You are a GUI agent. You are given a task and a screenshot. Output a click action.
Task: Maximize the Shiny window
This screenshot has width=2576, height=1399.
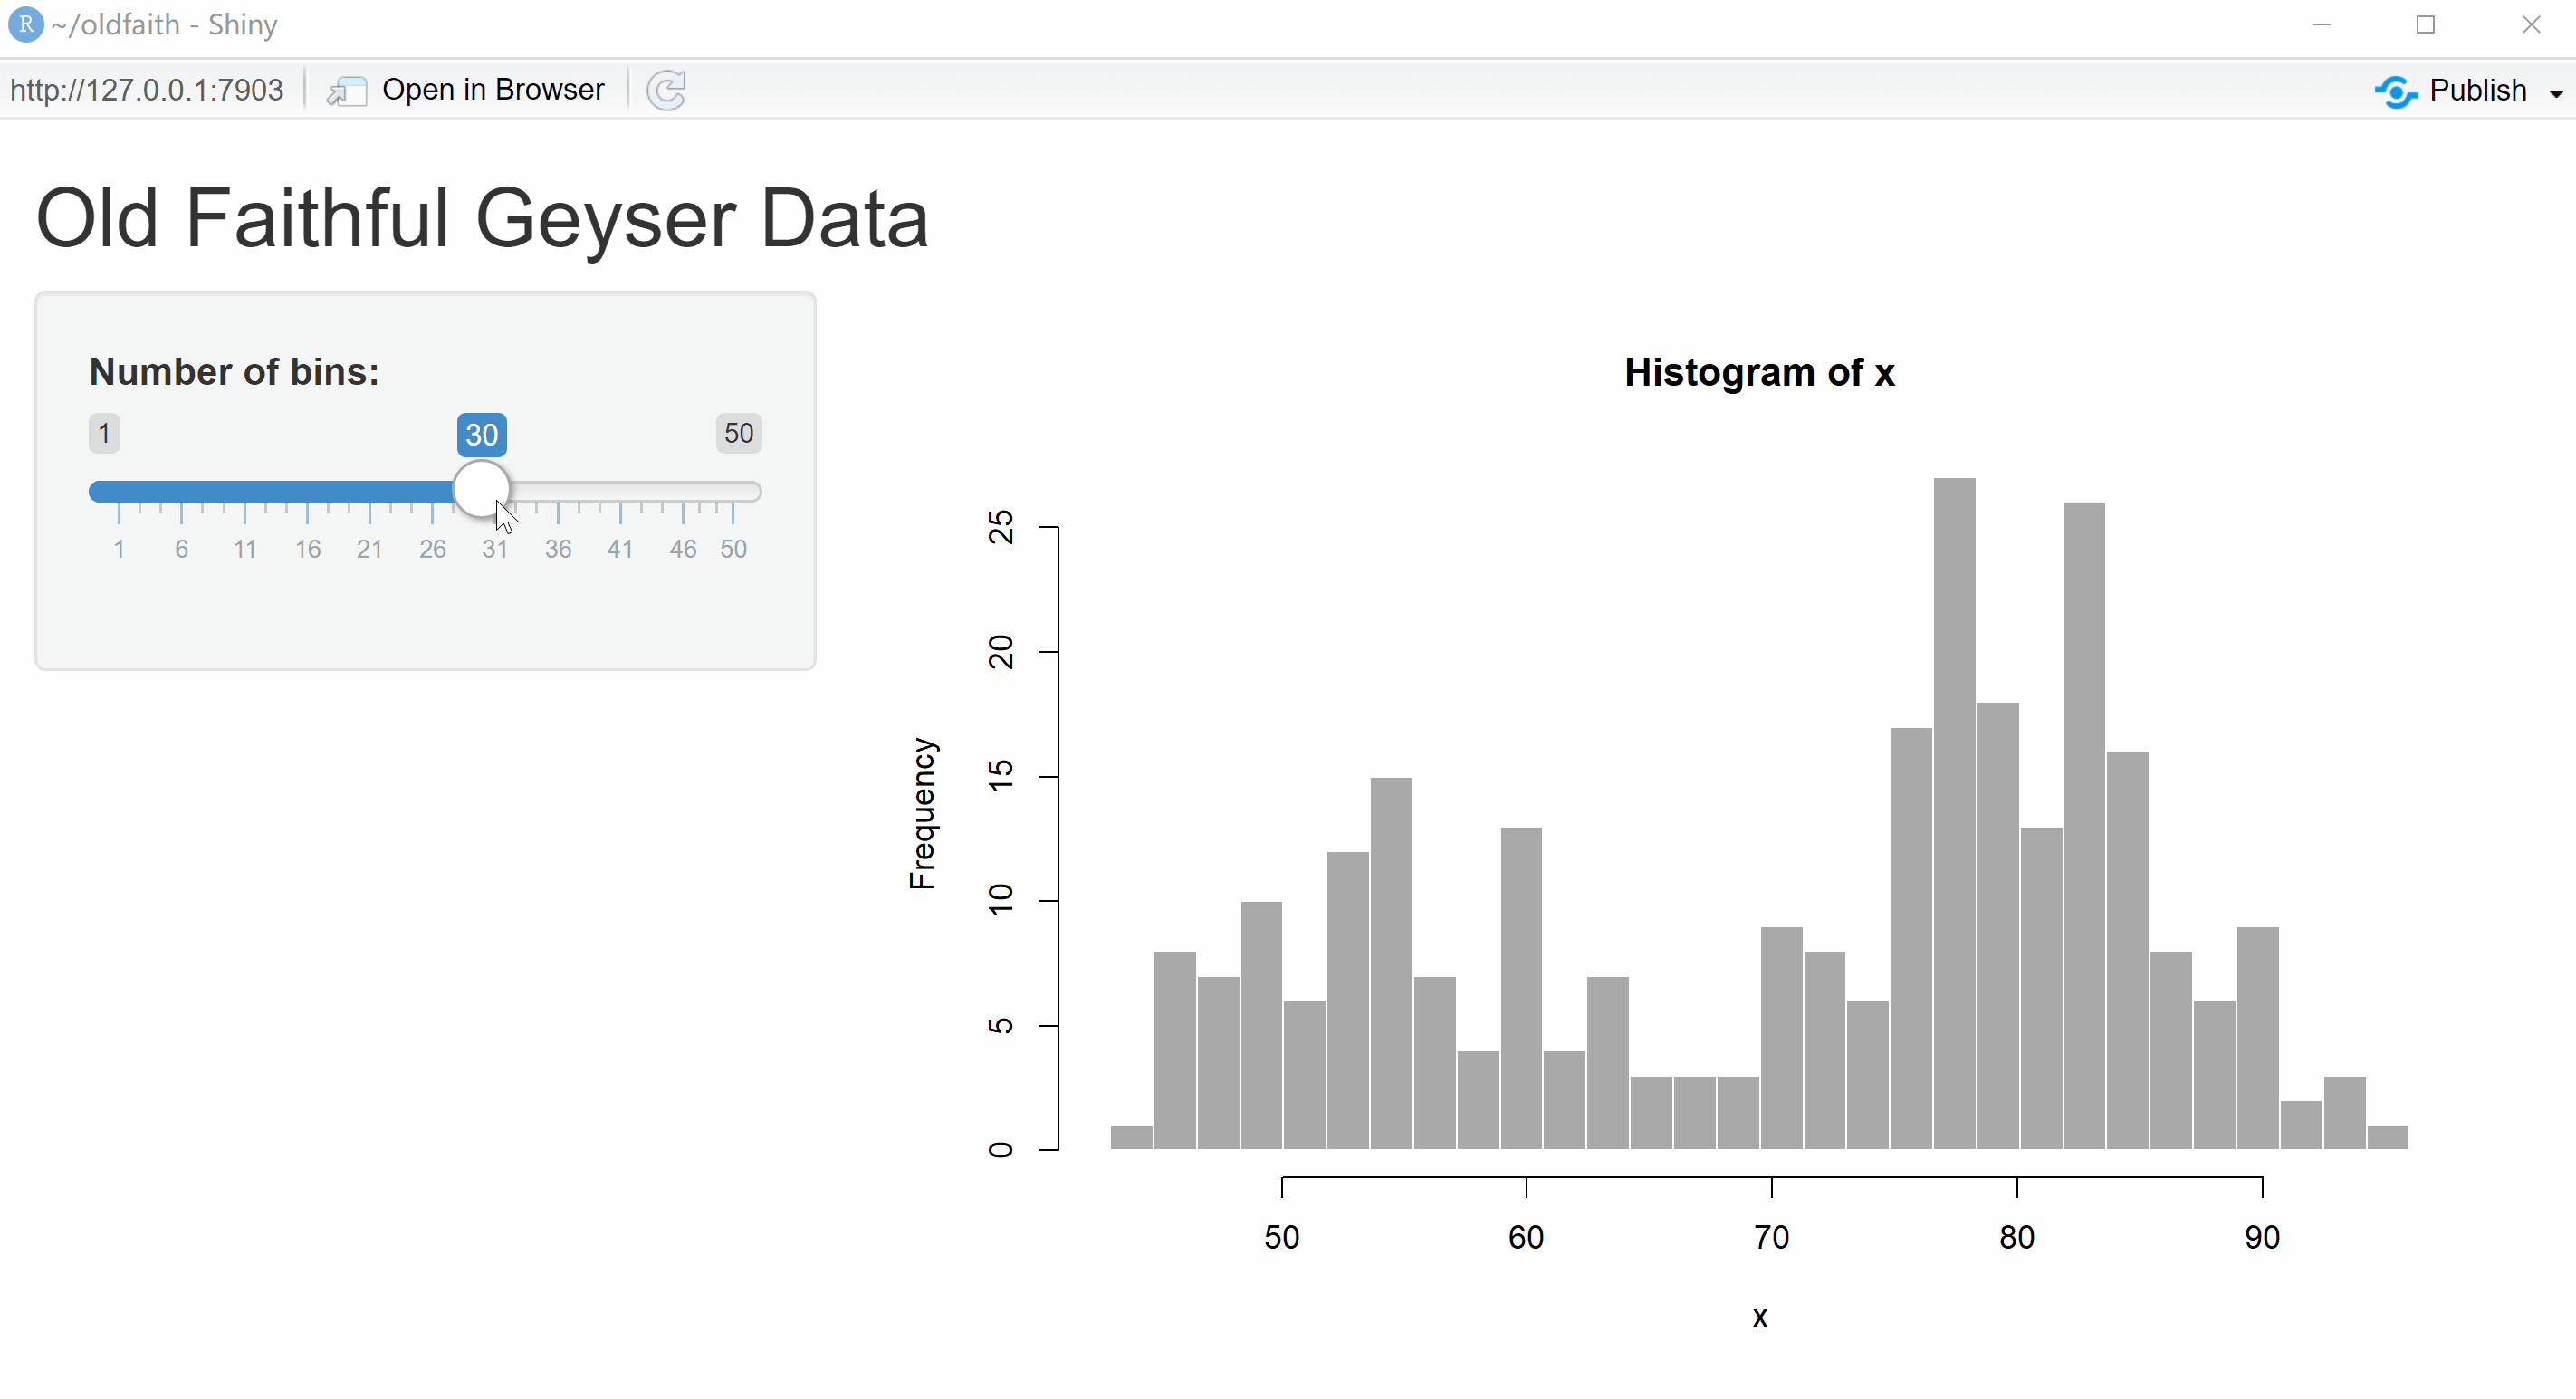[x=2425, y=24]
